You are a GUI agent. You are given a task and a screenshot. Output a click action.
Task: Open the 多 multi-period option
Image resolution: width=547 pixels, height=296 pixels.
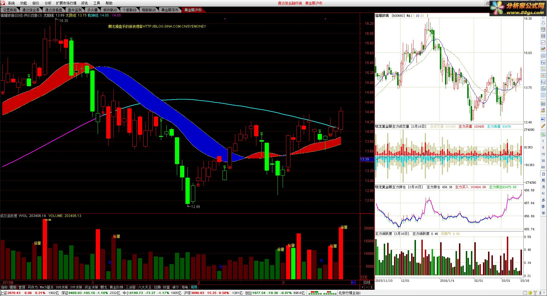543,200
